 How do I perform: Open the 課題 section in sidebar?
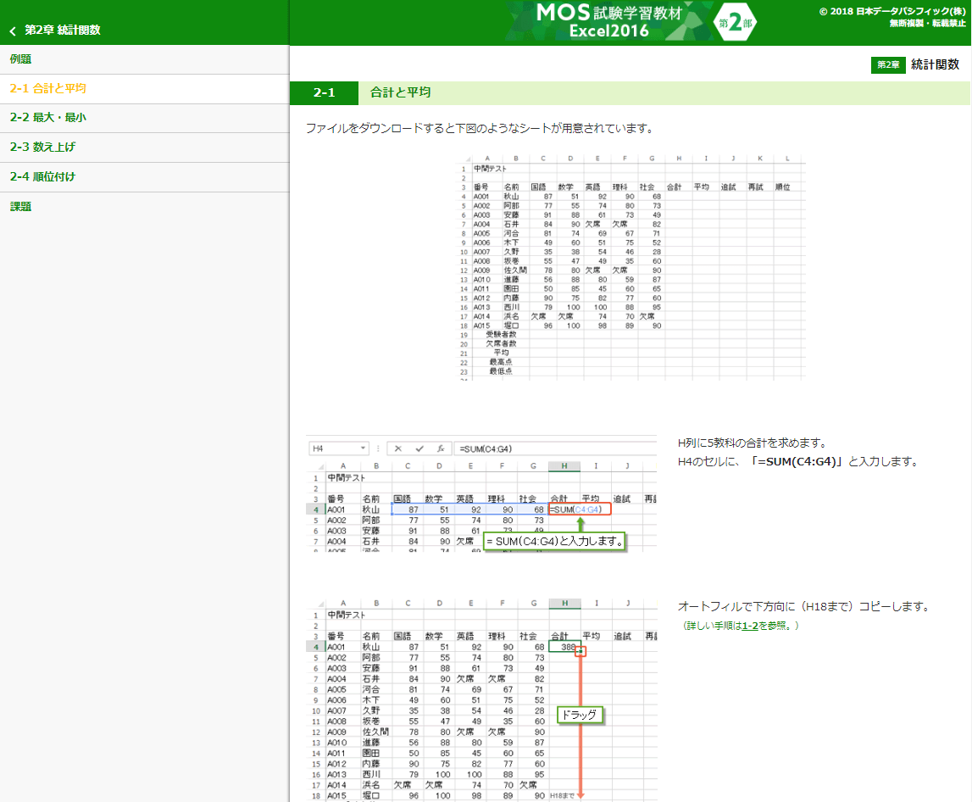pos(21,207)
